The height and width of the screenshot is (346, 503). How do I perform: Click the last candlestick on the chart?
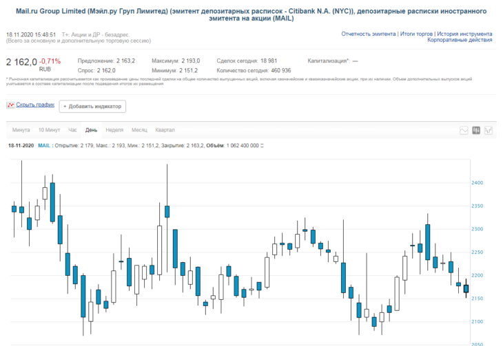pyautogui.click(x=466, y=288)
